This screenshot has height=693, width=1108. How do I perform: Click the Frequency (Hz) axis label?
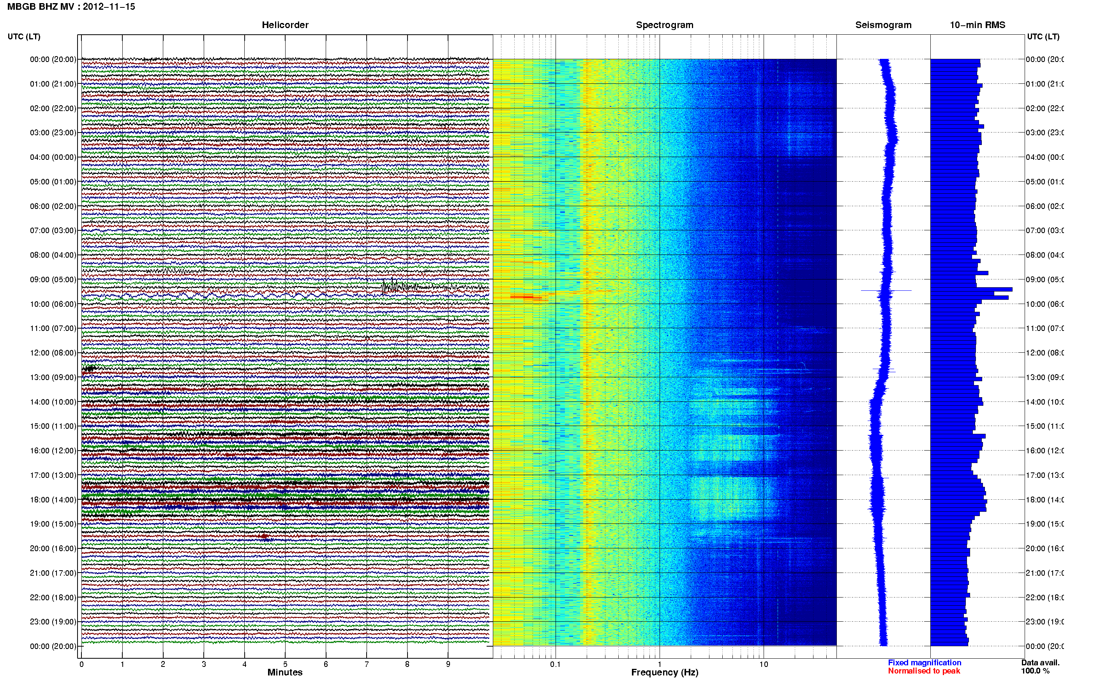click(665, 672)
